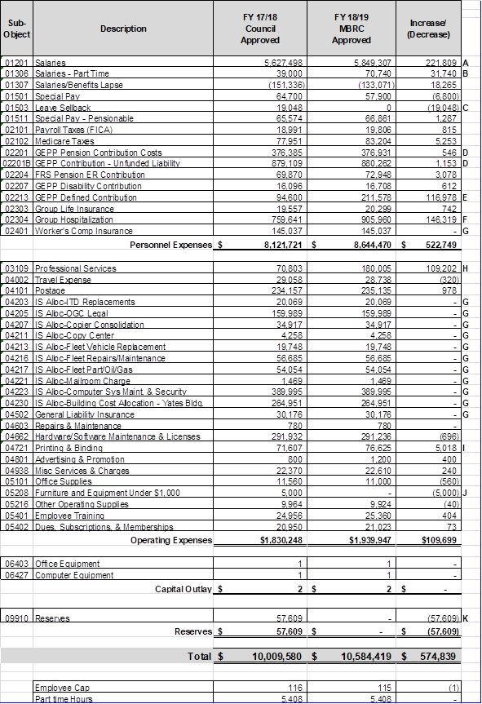The image size is (482, 704).
Task: Select footnote letter H beside Professional Services
Action: 466,268
